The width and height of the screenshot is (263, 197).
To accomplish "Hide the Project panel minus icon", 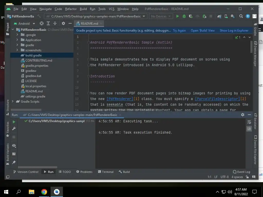I will [x=70, y=23].
